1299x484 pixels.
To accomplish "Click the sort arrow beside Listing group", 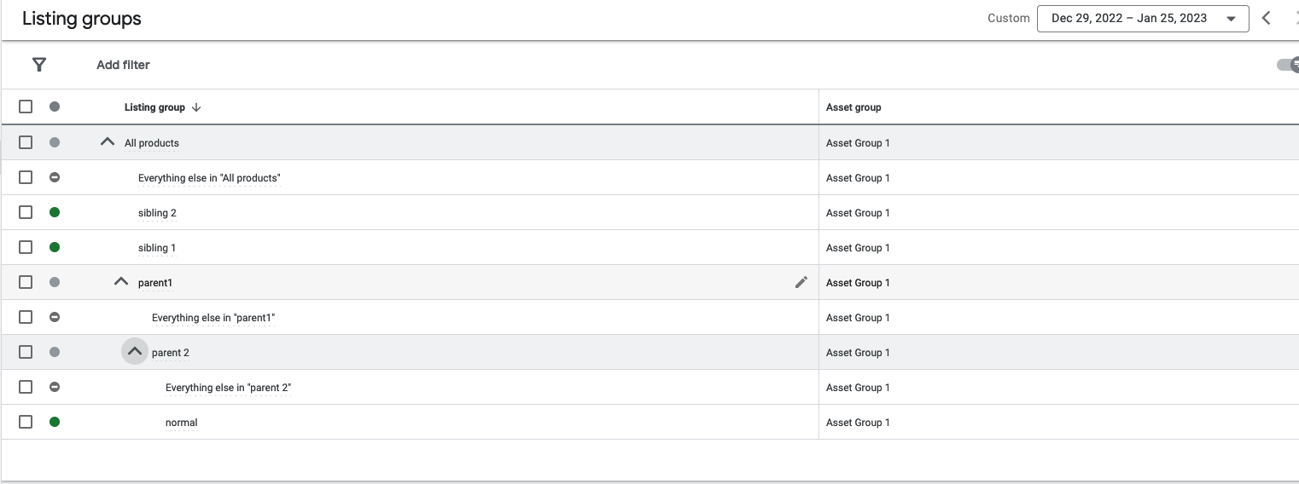I will pos(196,107).
